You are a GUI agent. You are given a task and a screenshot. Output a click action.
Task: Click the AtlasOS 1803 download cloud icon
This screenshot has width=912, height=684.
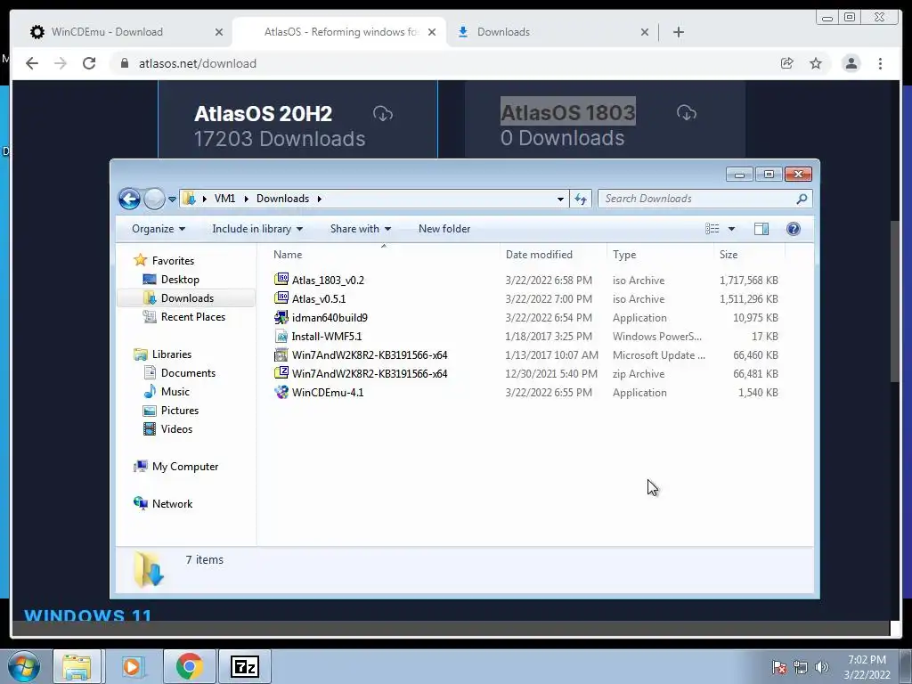687,112
